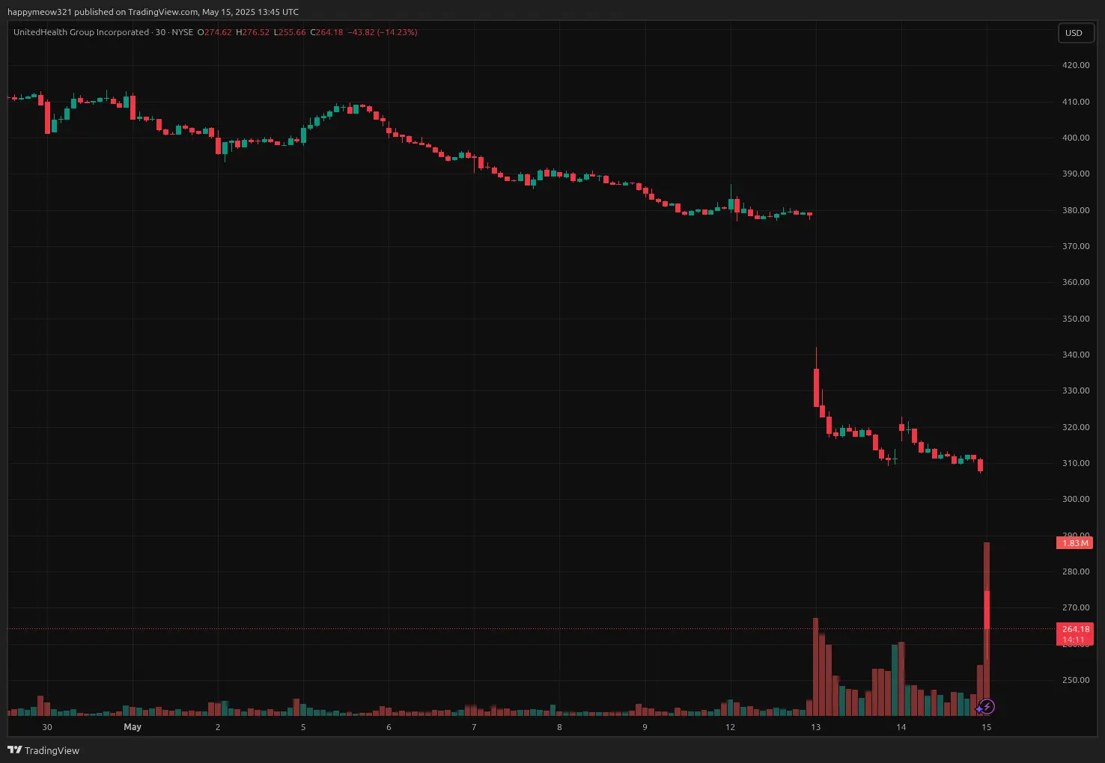Click the purple sparkle star icon
Image resolution: width=1105 pixels, height=763 pixels.
pos(978,708)
